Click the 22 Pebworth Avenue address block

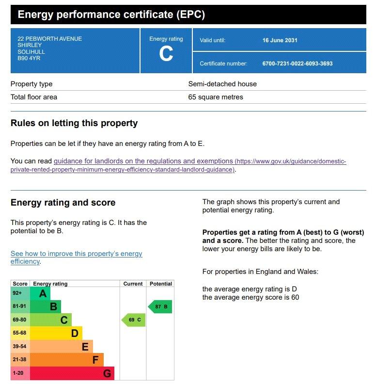coord(50,48)
